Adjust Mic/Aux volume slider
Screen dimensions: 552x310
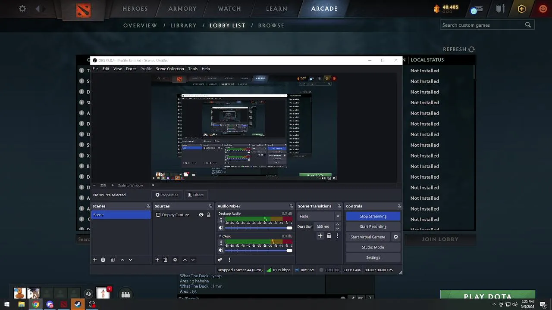click(x=259, y=251)
